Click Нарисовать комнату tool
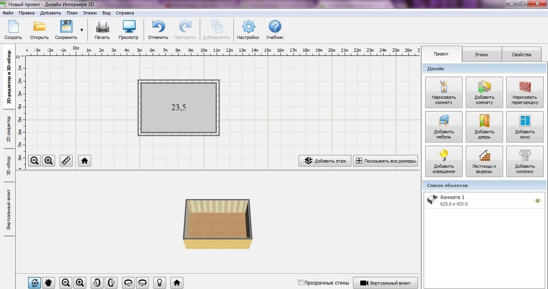This screenshot has width=548, height=289. tap(444, 92)
